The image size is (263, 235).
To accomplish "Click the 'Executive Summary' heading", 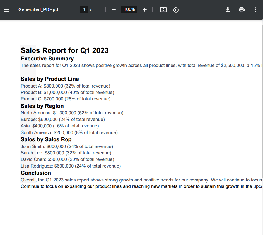I will (x=47, y=59).
